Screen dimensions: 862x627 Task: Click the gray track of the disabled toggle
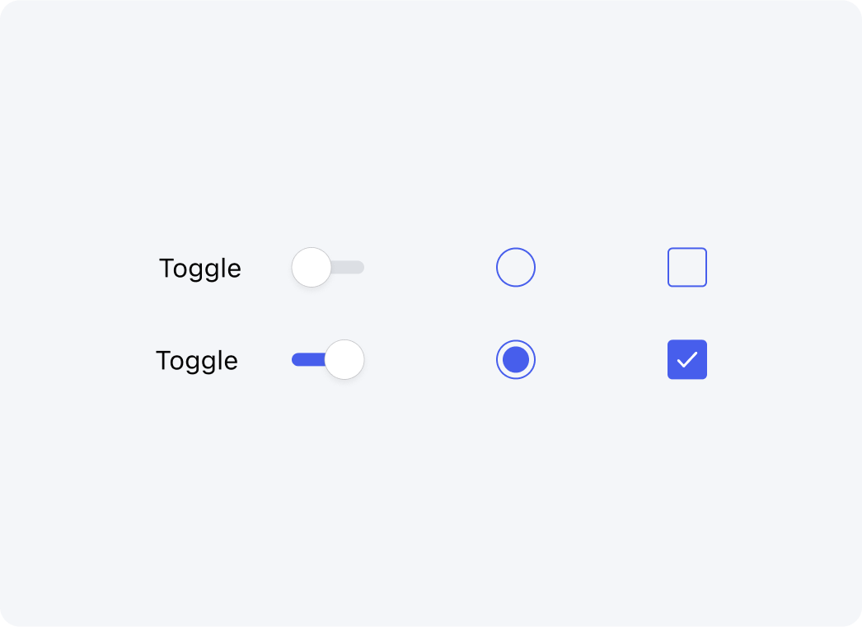[348, 267]
